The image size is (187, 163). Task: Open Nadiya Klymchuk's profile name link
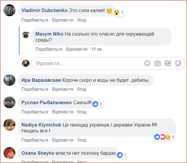[41, 125]
